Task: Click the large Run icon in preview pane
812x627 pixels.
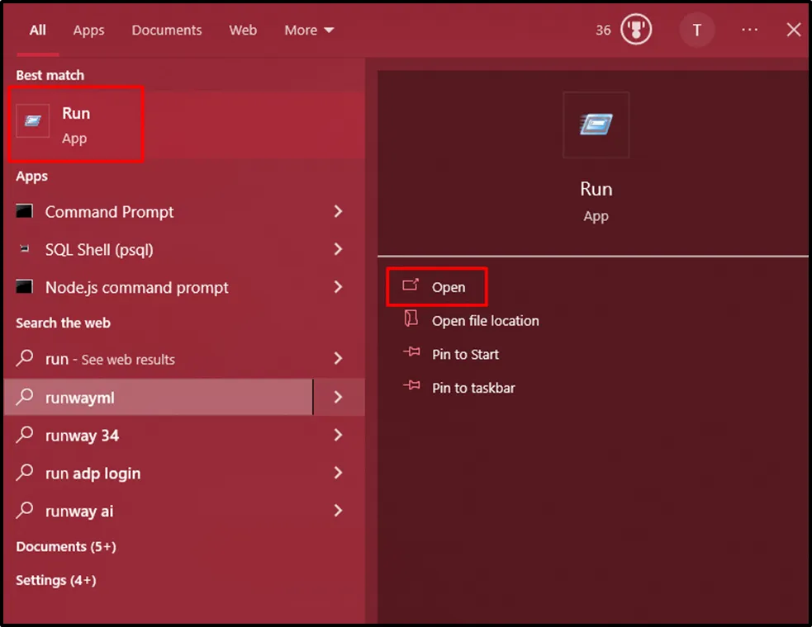Action: [x=596, y=125]
